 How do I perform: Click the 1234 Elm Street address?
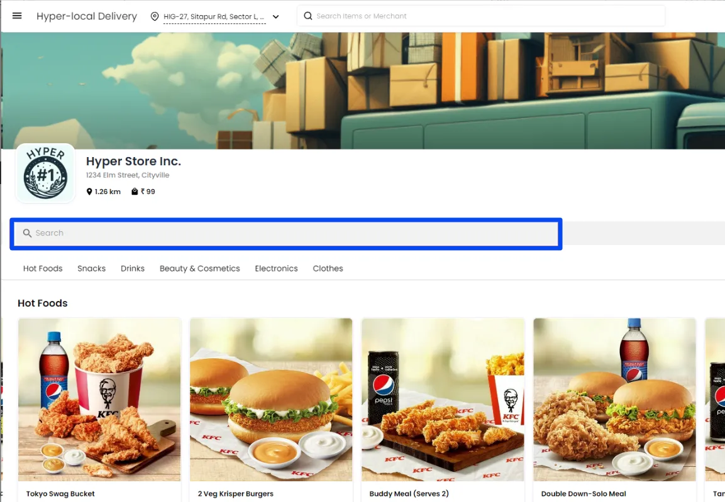(x=128, y=175)
